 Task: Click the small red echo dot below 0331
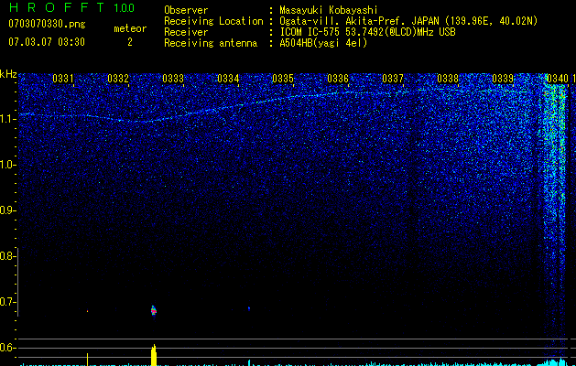(87, 311)
